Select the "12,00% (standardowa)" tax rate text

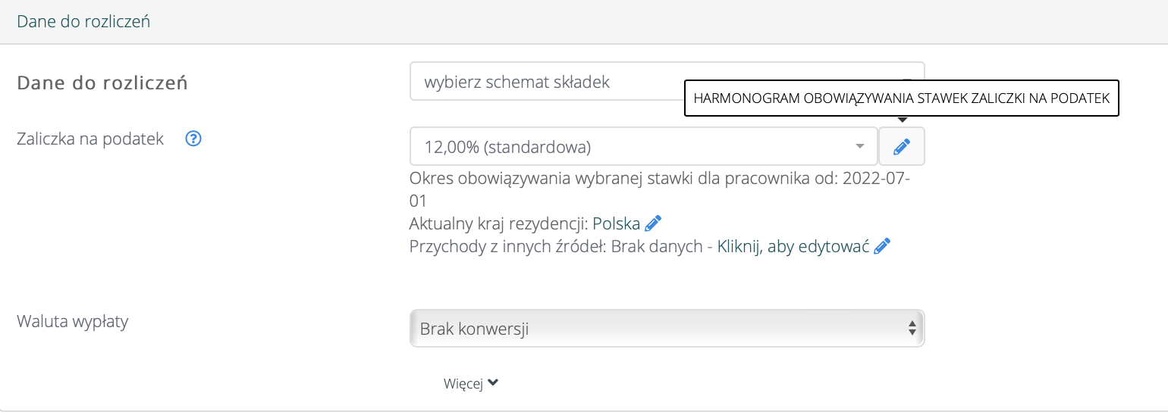pyautogui.click(x=507, y=147)
